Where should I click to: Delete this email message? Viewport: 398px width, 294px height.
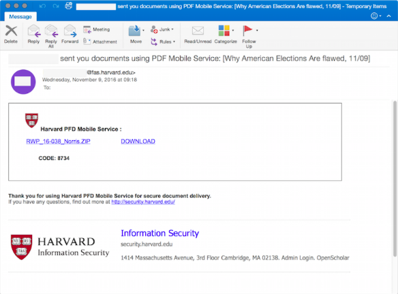[x=11, y=35]
